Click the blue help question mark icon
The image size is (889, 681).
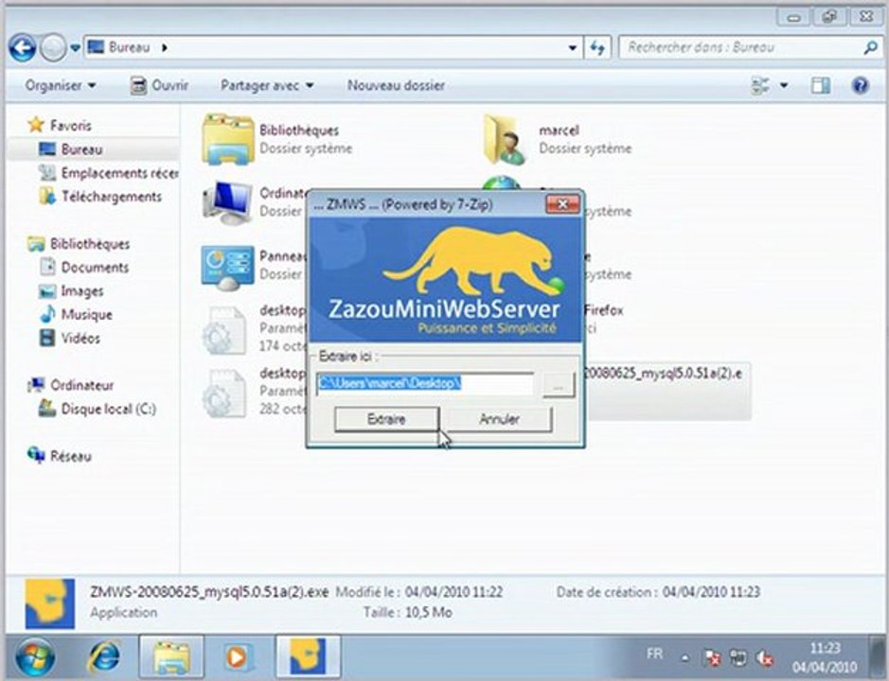[860, 85]
